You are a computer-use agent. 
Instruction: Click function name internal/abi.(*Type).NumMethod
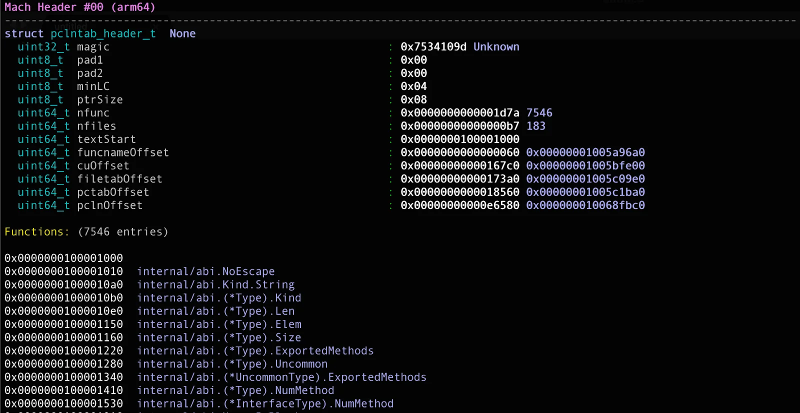[235, 390]
